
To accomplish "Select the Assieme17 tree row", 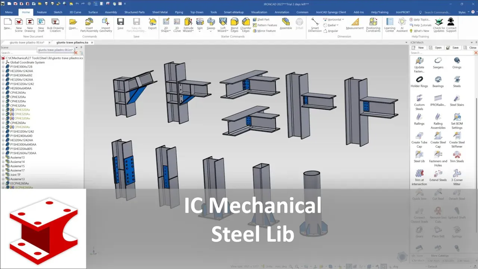I will (x=17, y=170).
